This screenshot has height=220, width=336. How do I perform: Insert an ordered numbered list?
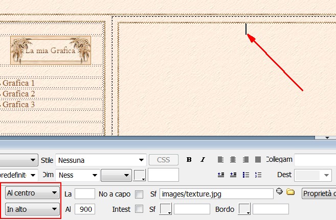258,175
